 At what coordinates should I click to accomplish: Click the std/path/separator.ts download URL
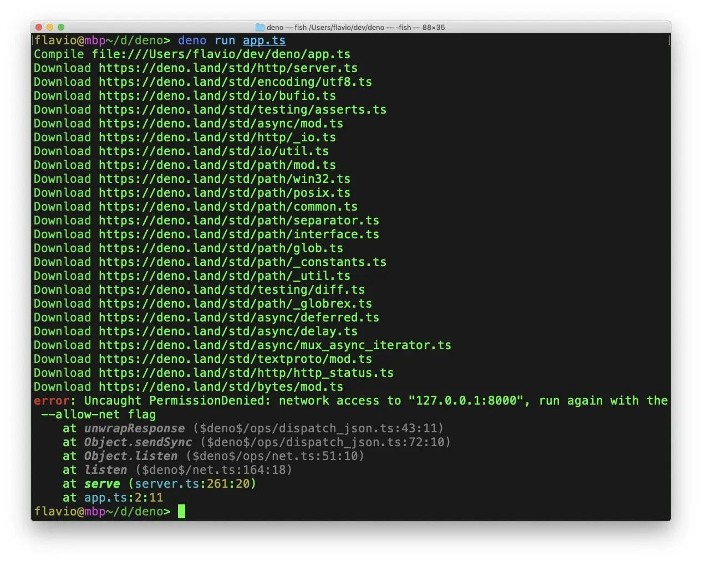[239, 221]
